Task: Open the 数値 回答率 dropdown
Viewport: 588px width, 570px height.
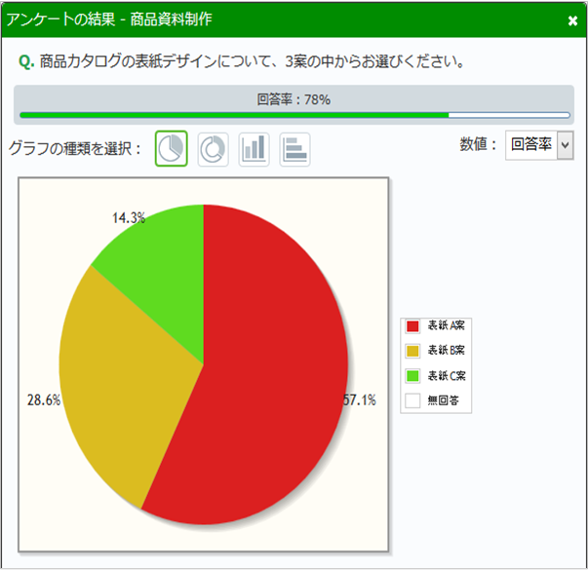Action: 539,145
